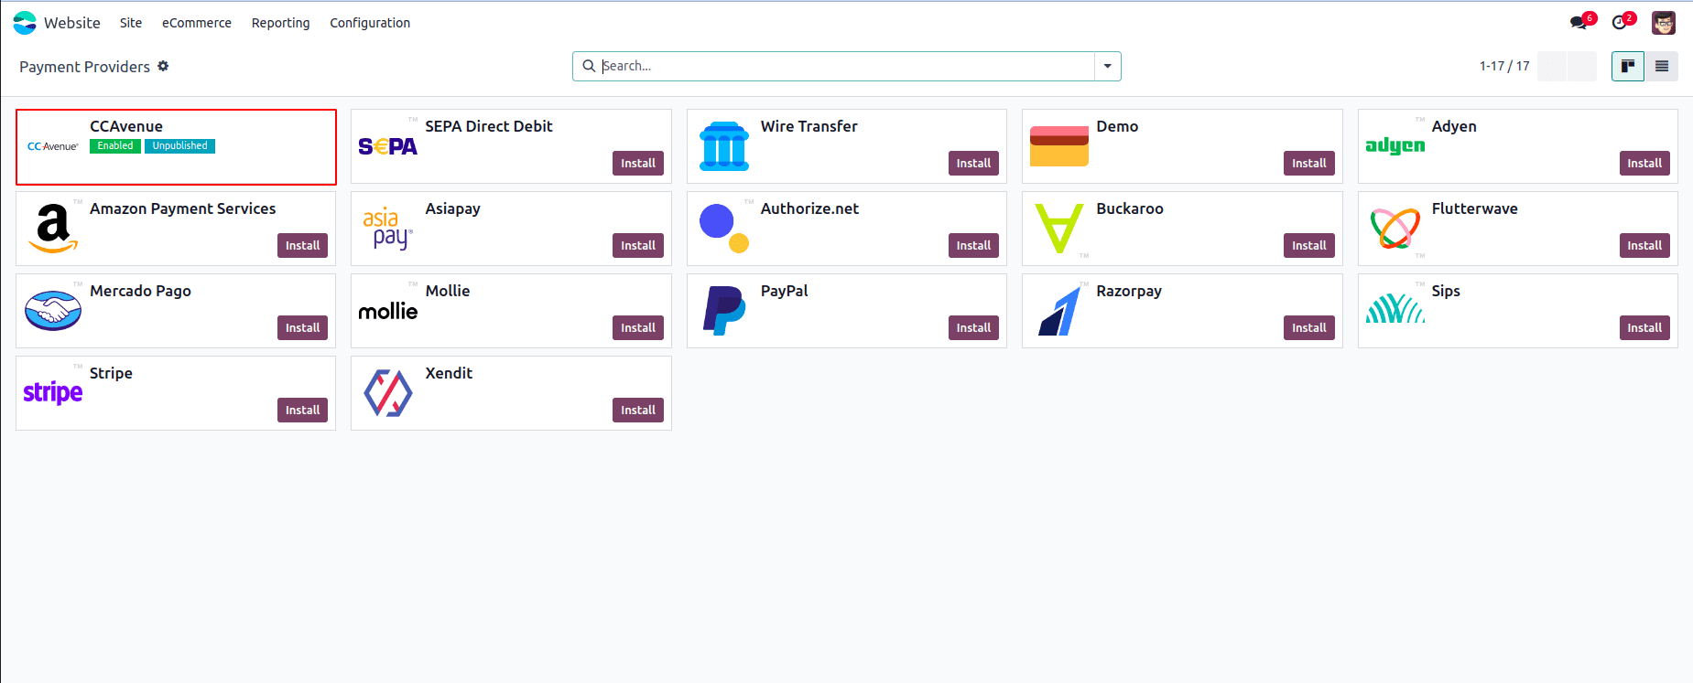This screenshot has width=1693, height=683.
Task: Click the SEPA logo image
Action: (388, 146)
